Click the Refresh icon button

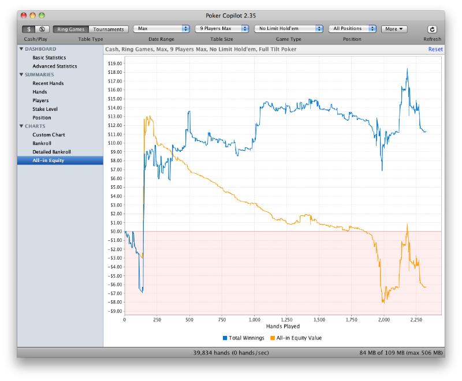[432, 29]
